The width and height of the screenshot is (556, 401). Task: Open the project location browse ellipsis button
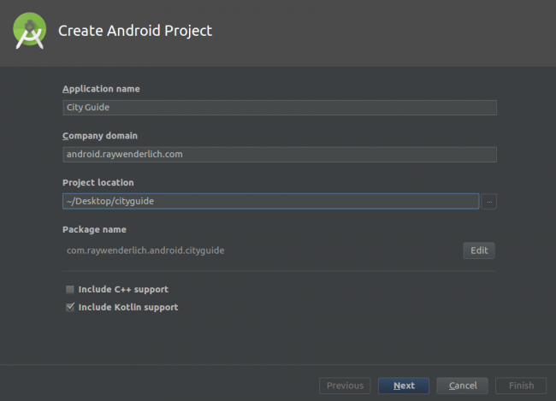[489, 202]
